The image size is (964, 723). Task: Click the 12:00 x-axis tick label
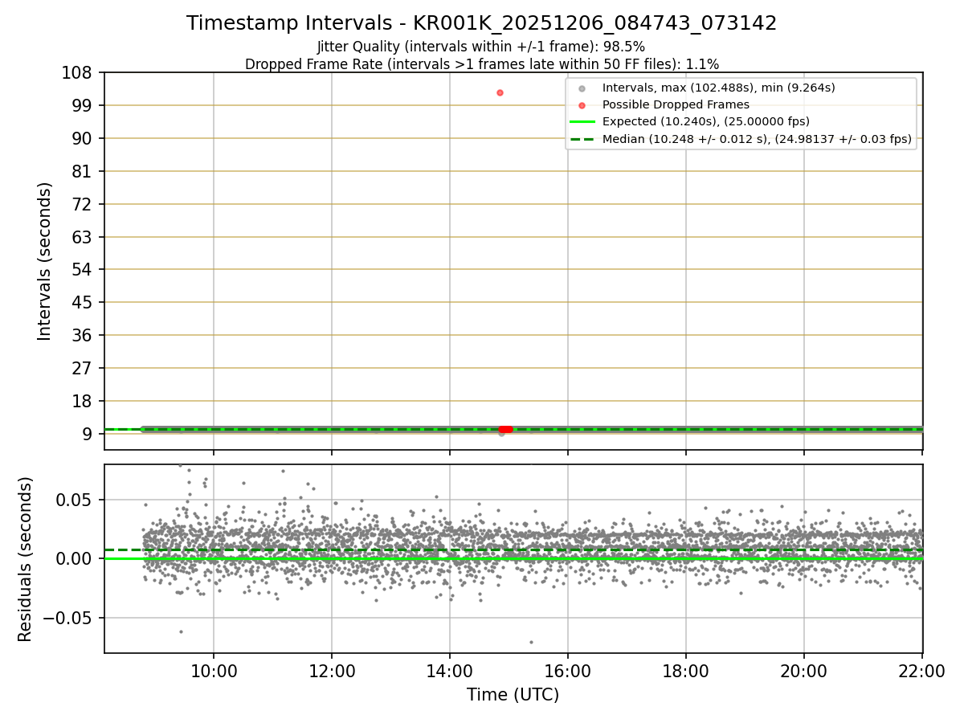click(332, 672)
